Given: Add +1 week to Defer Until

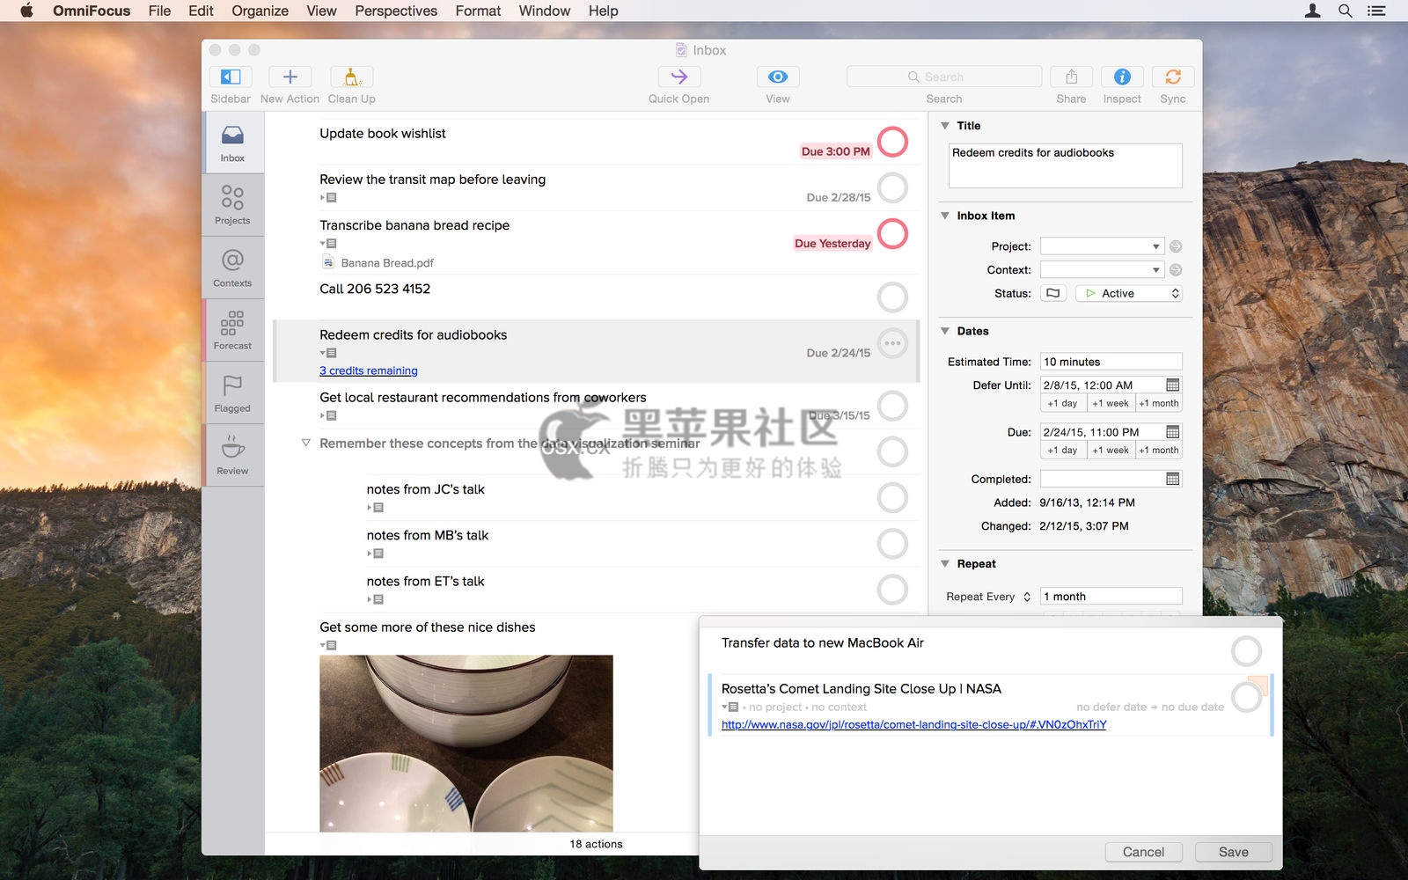Looking at the screenshot, I should pyautogui.click(x=1111, y=403).
